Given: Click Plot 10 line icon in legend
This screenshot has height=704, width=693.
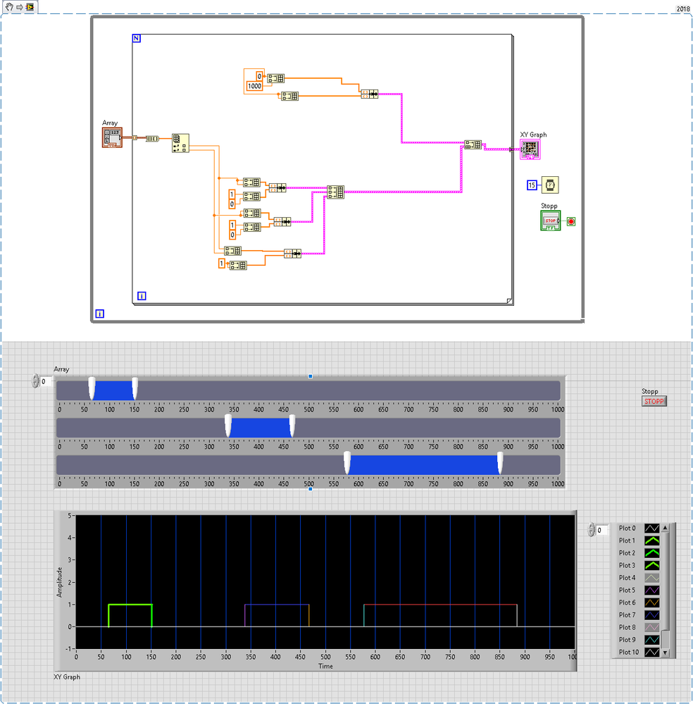Looking at the screenshot, I should (x=651, y=652).
